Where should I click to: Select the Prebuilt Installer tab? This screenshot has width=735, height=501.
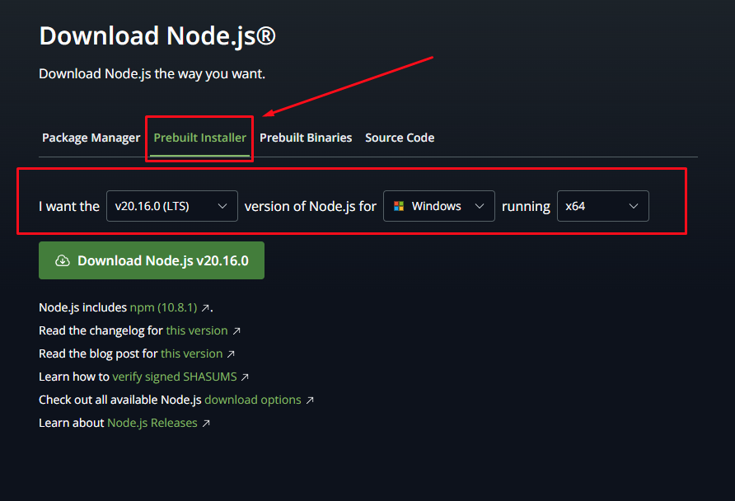[199, 138]
